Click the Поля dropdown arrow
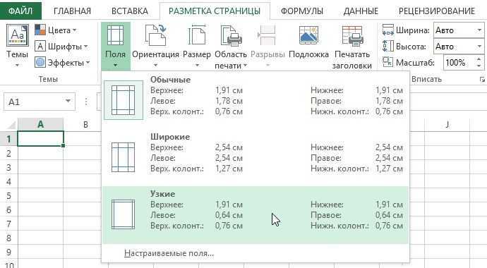Viewport: 487px width, 268px height. [x=116, y=65]
